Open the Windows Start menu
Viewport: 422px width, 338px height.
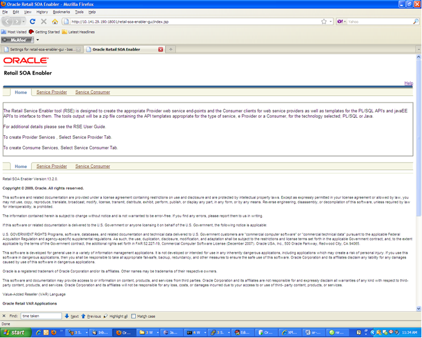click(15, 333)
